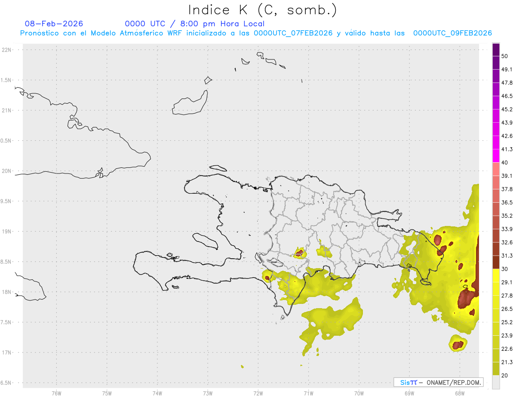Screen dimensions: 516x399
Task: Click the colorbar value "31.3"
Action: click(x=507, y=256)
